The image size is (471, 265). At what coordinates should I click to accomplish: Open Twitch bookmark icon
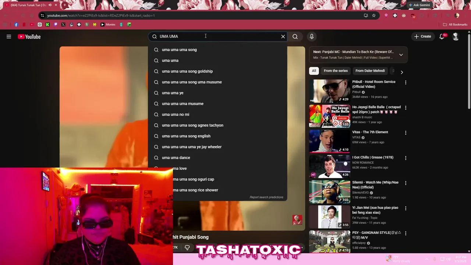tap(56, 25)
